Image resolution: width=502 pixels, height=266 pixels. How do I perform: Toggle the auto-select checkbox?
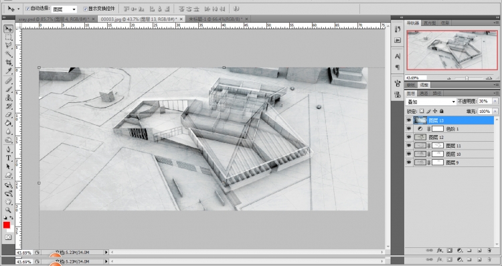click(27, 9)
